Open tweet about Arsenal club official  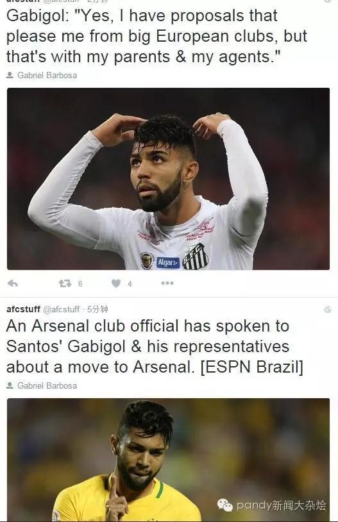tap(155, 346)
